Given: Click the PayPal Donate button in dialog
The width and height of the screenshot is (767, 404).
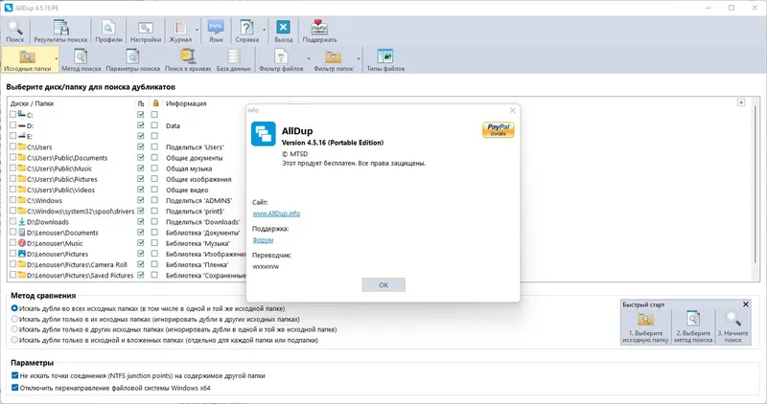Looking at the screenshot, I should [x=498, y=129].
